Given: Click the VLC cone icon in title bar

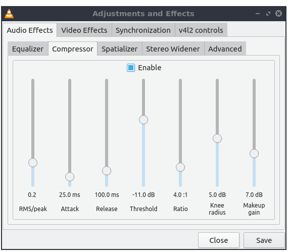Looking at the screenshot, I should click(9, 14).
